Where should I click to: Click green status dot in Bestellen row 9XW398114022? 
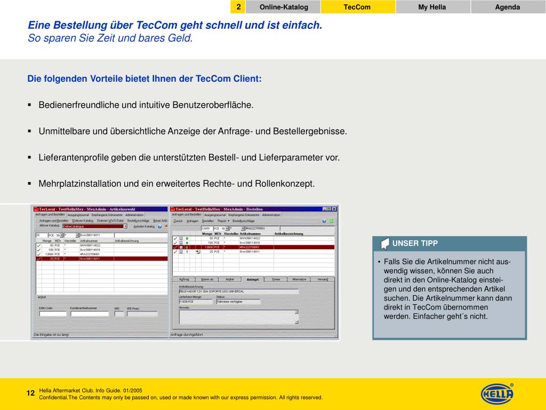187,239
